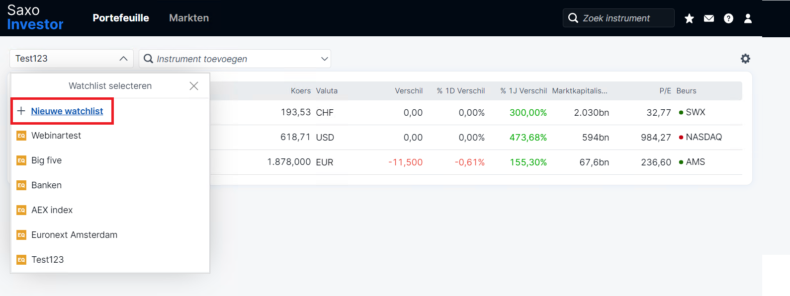Click the 193,53 price cell
790x296 pixels.
(x=296, y=112)
